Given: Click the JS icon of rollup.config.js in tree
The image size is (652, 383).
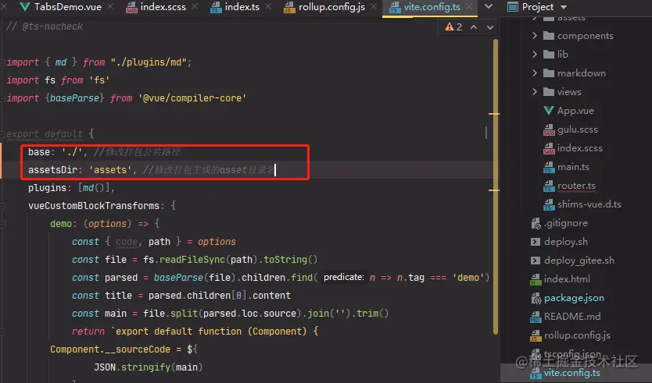Looking at the screenshot, I should (536, 335).
